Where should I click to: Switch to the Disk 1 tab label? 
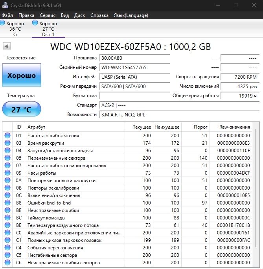pyautogui.click(x=48, y=35)
